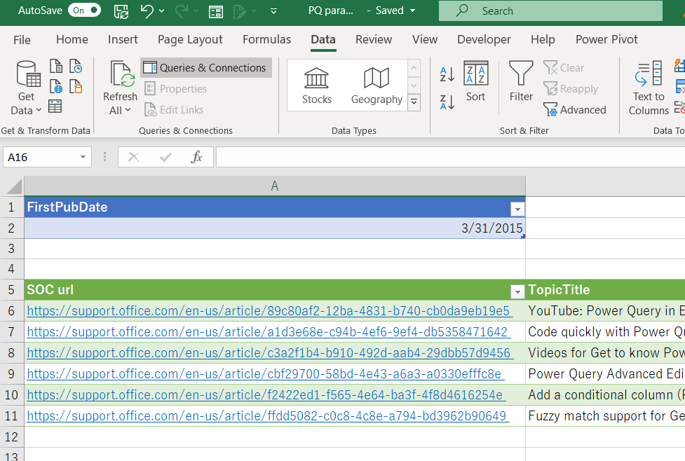Toggle the AutoSave switch
This screenshot has width=685, height=461.
click(x=84, y=11)
